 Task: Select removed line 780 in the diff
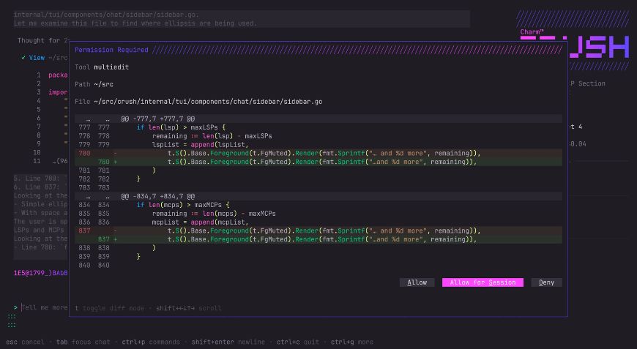pos(318,153)
